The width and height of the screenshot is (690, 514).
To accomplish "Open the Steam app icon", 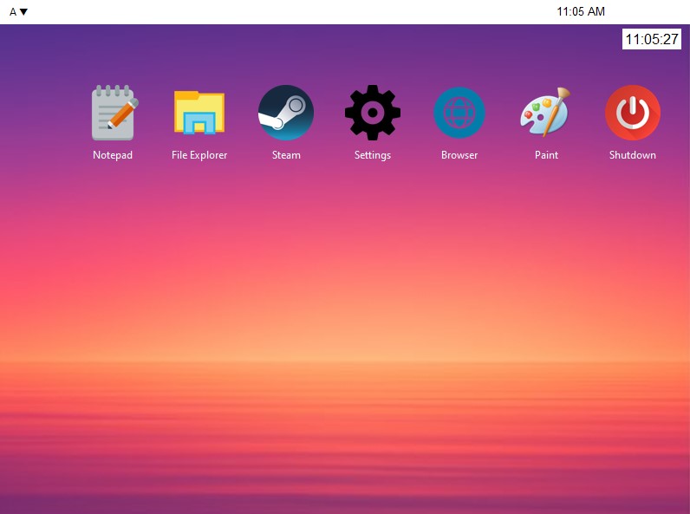I will click(x=286, y=113).
